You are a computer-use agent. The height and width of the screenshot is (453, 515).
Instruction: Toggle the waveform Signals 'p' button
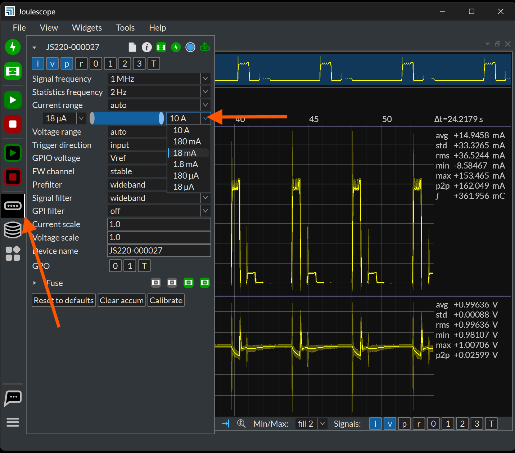pos(404,424)
